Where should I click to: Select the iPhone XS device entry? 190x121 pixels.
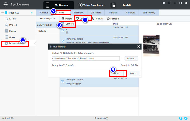click(x=14, y=13)
